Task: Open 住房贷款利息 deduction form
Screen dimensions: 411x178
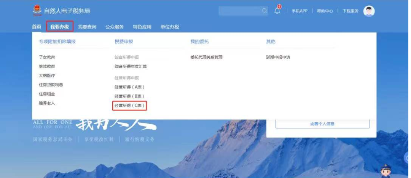Action: point(51,85)
